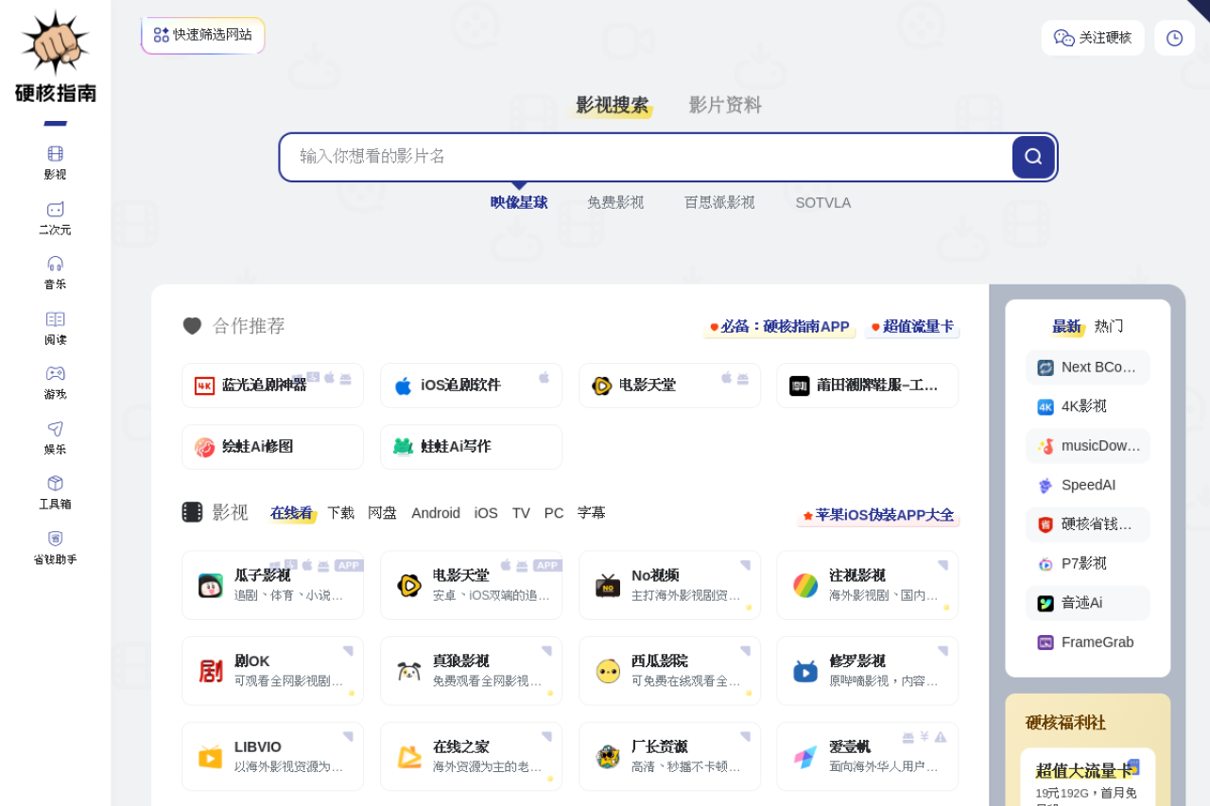Open the 游戏 gamepad sidebar category

tap(55, 383)
